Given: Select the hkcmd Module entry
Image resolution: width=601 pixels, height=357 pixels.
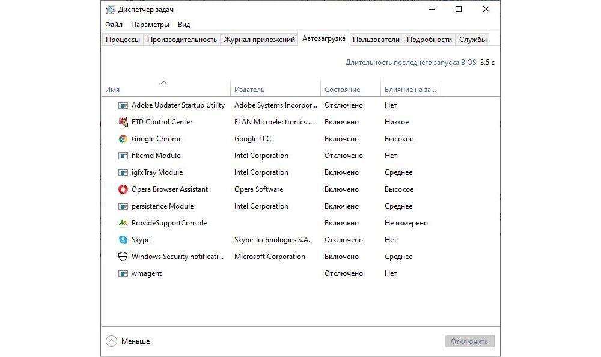Looking at the screenshot, I should click(156, 156).
